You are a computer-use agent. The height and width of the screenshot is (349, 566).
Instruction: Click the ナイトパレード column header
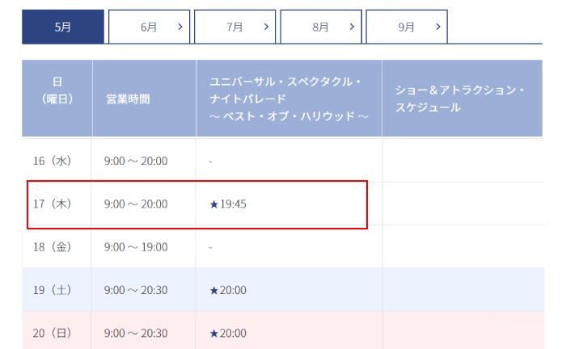[x=289, y=99]
